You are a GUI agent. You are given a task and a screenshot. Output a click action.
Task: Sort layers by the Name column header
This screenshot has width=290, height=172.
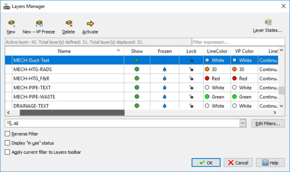(64, 51)
